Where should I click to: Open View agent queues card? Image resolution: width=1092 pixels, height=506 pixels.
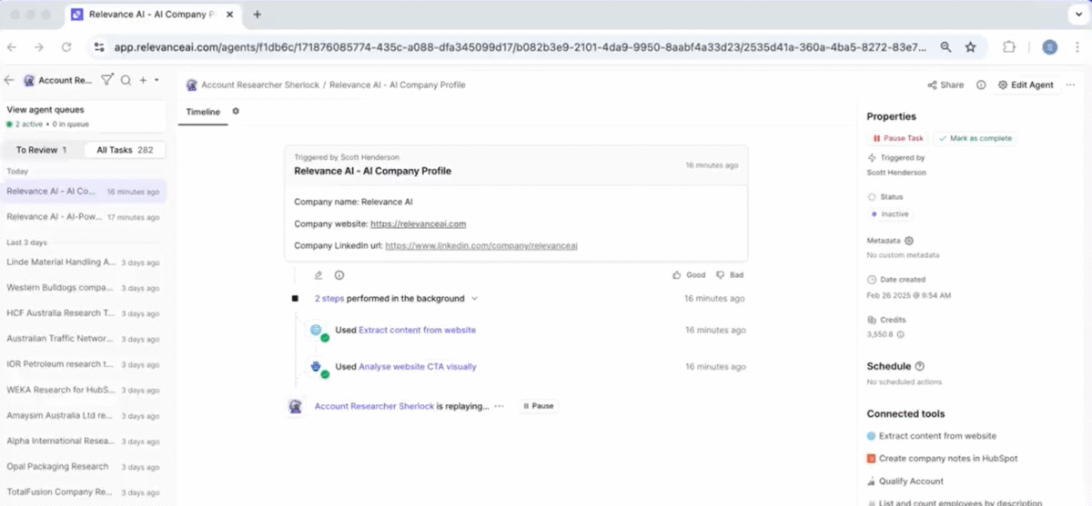point(84,115)
